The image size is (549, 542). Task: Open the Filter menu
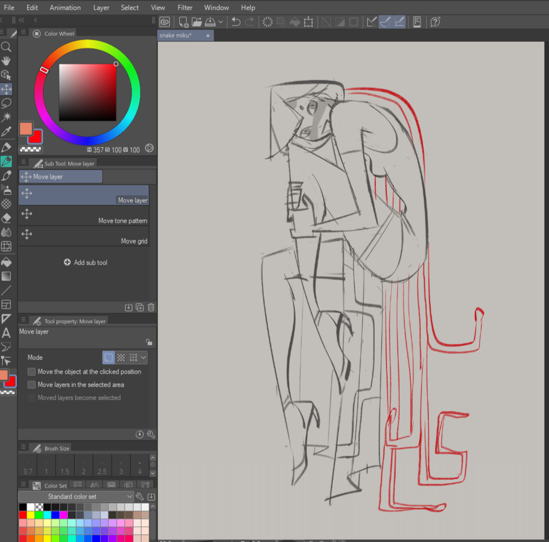(185, 7)
